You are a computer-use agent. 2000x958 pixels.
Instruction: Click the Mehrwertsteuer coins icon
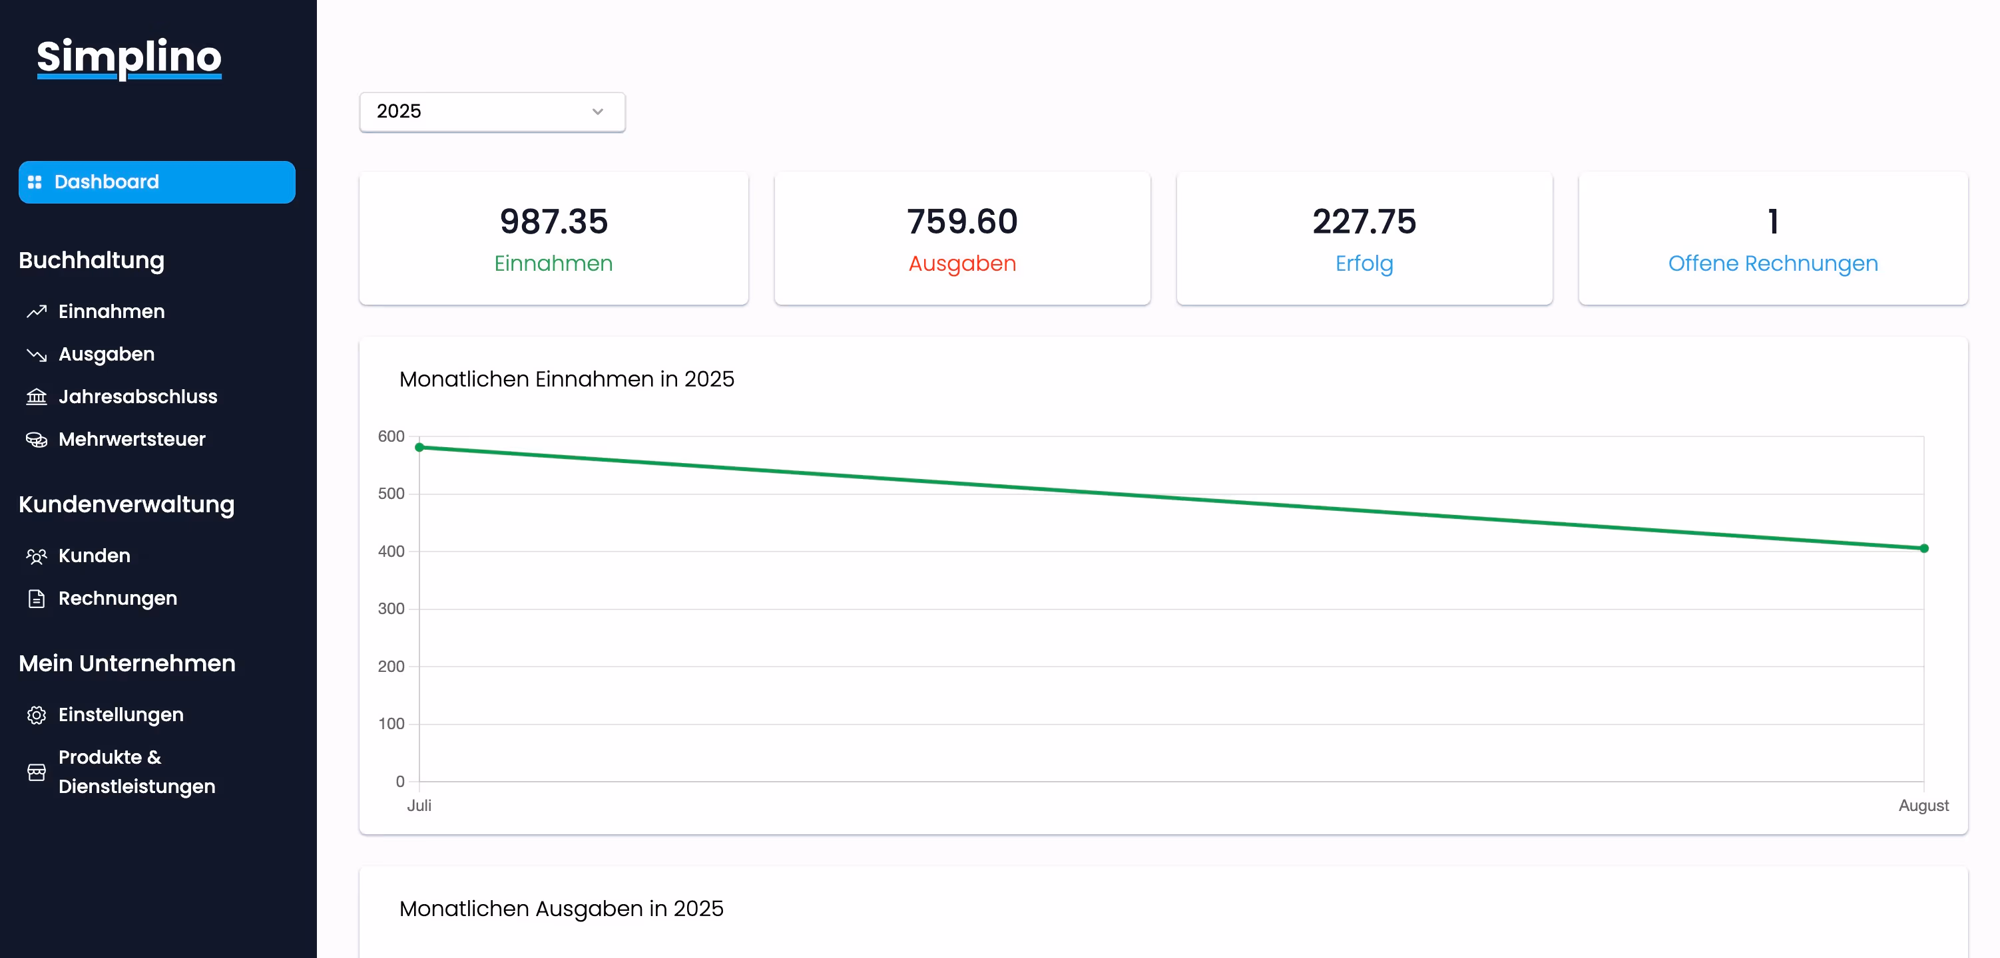coord(37,440)
